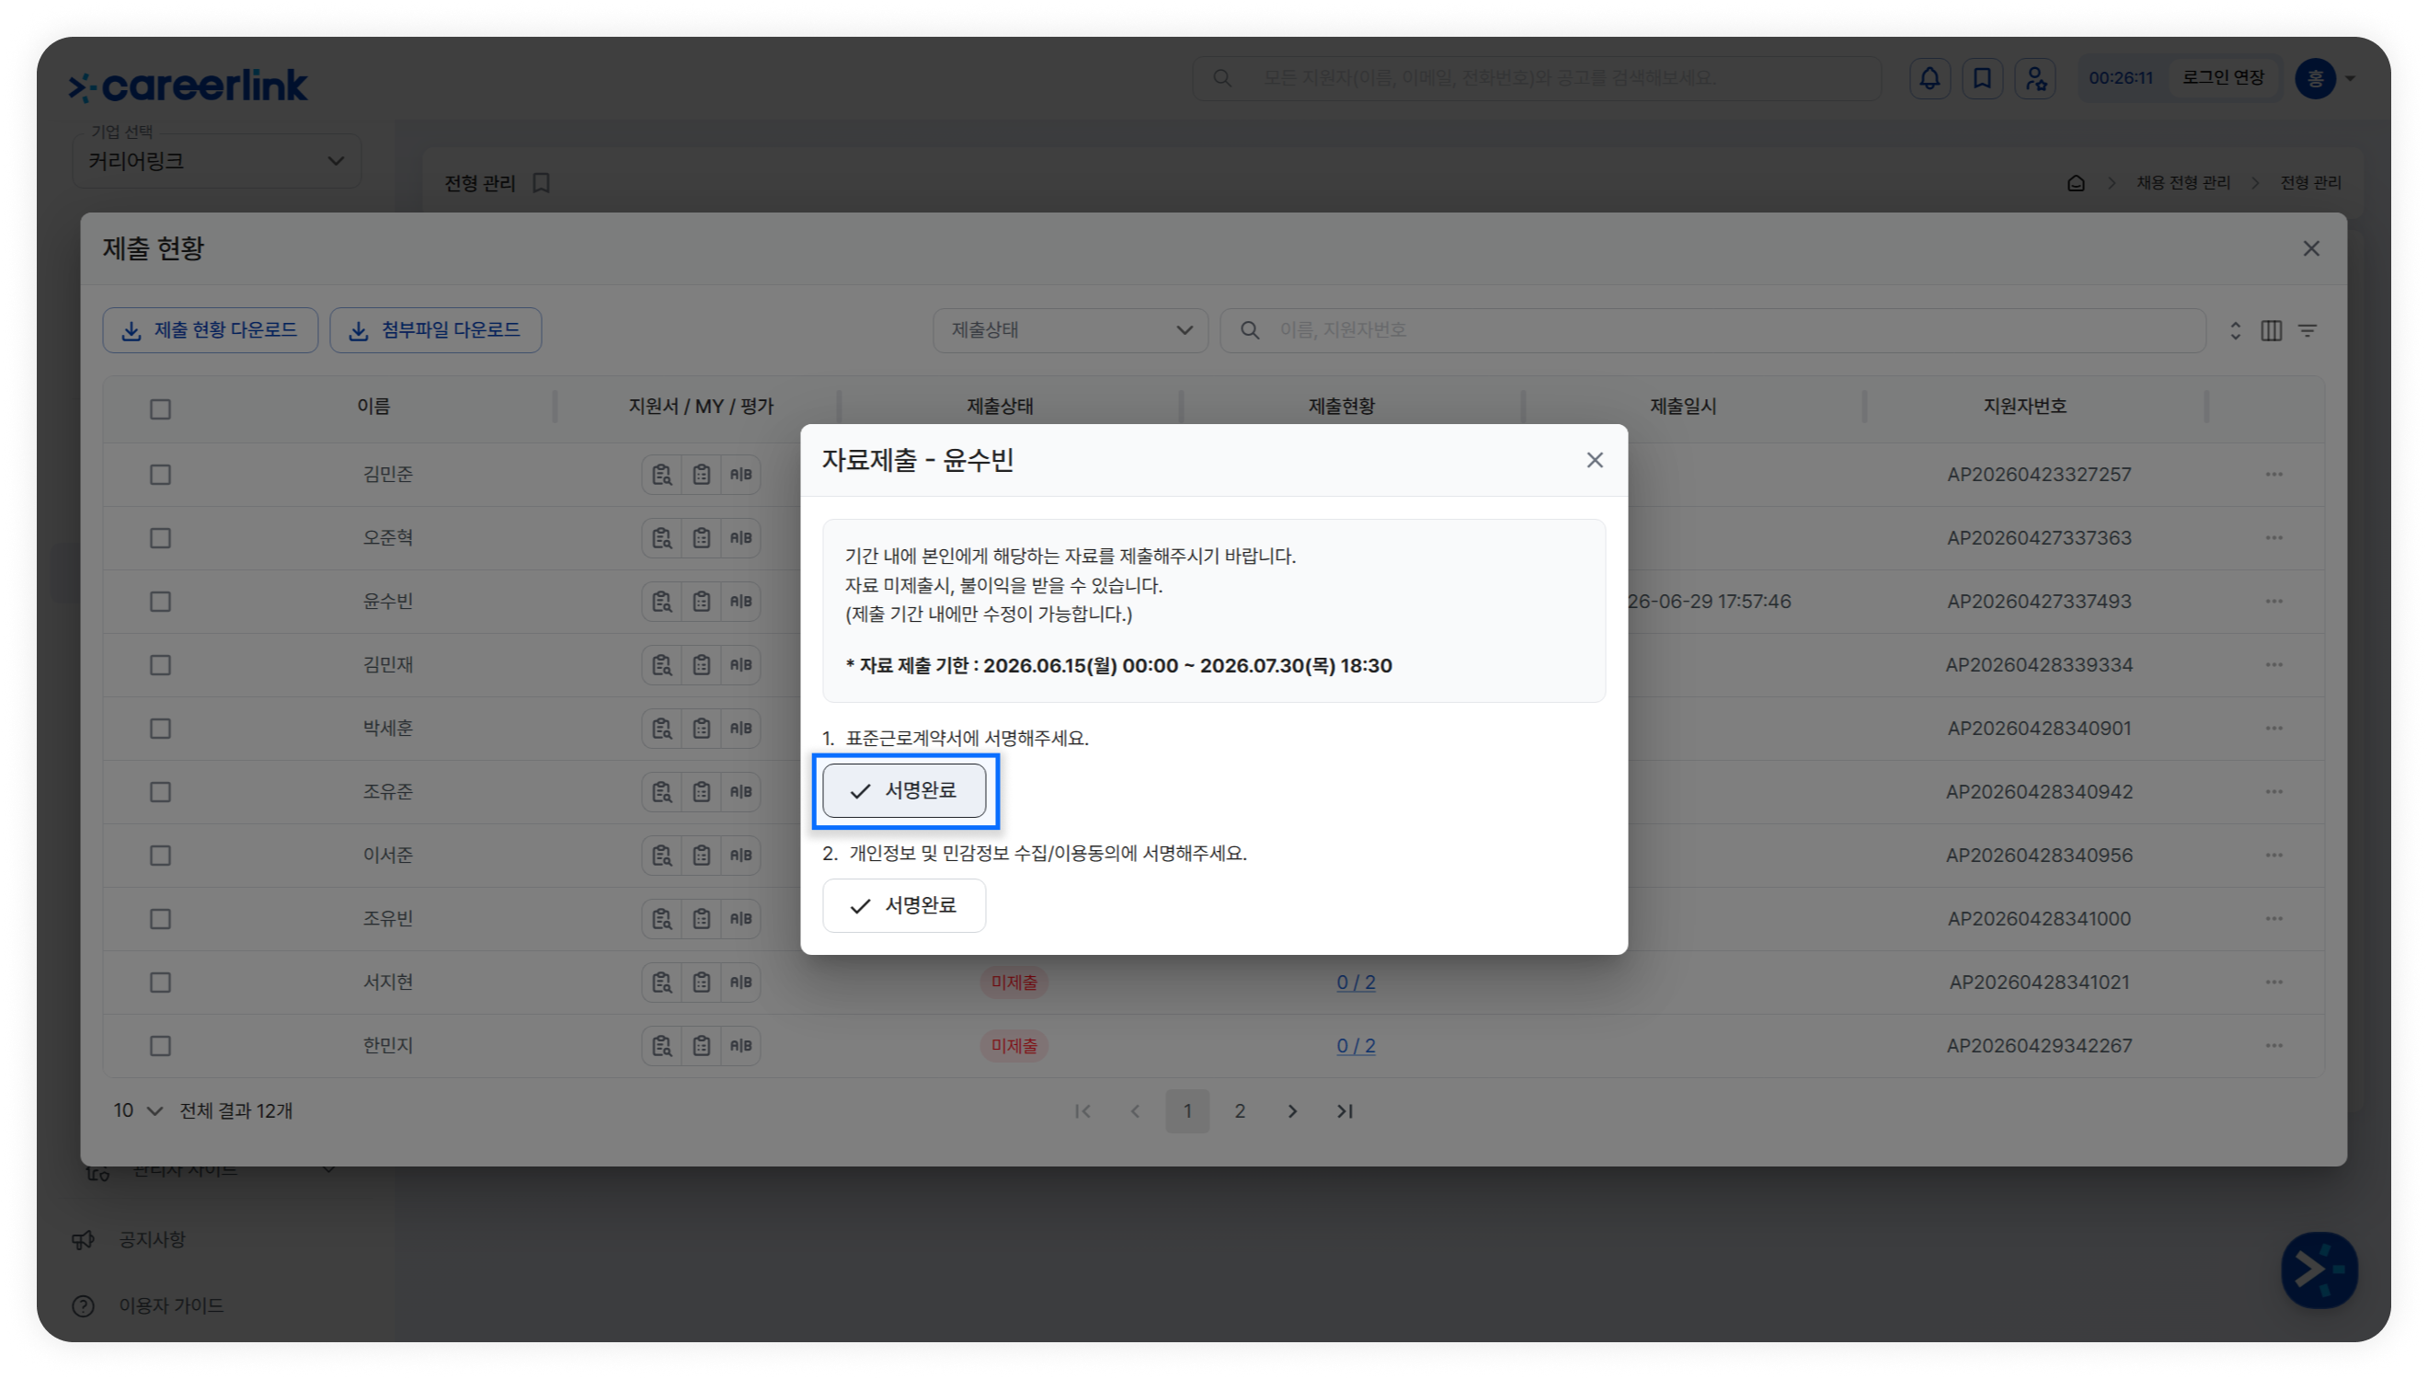Go to page 2 of results

(1240, 1111)
